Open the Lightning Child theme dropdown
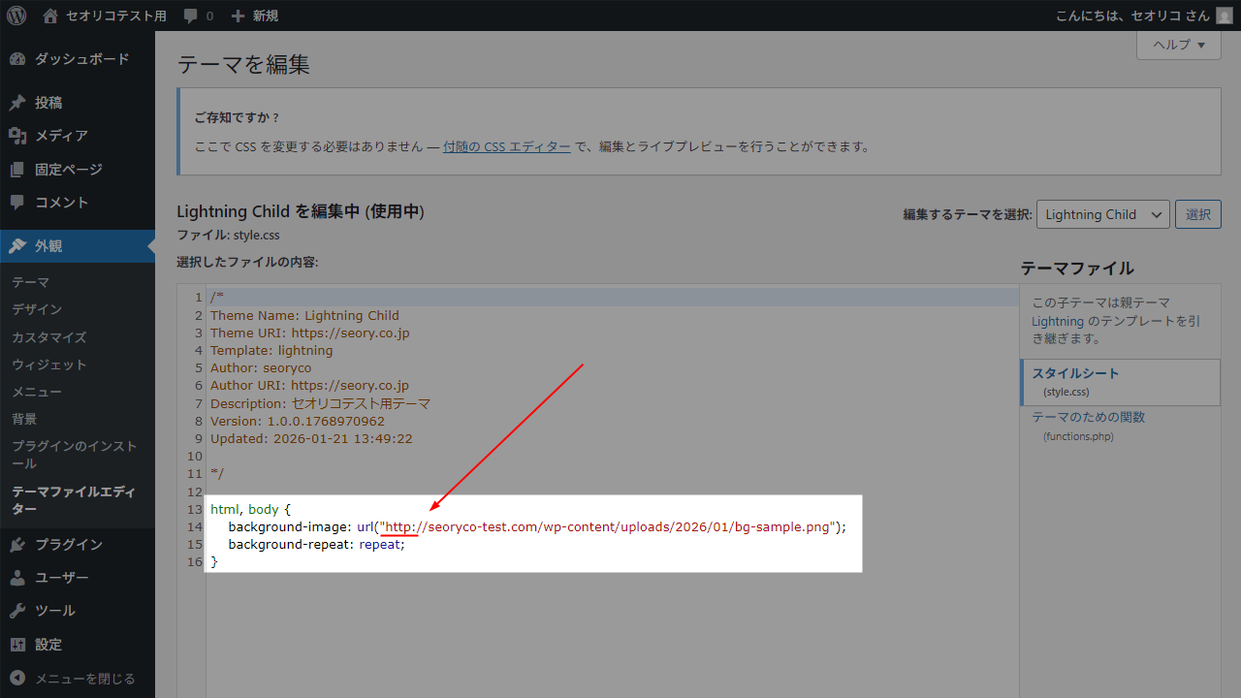Viewport: 1241px width, 698px height. coord(1102,214)
